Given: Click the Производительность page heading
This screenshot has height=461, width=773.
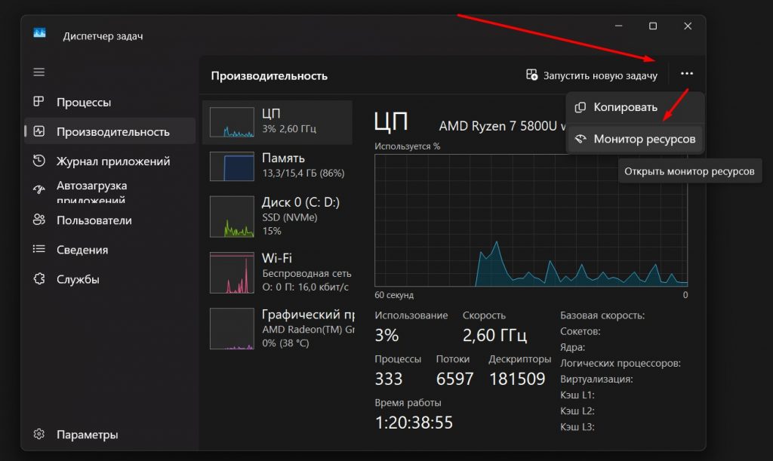Looking at the screenshot, I should click(269, 76).
